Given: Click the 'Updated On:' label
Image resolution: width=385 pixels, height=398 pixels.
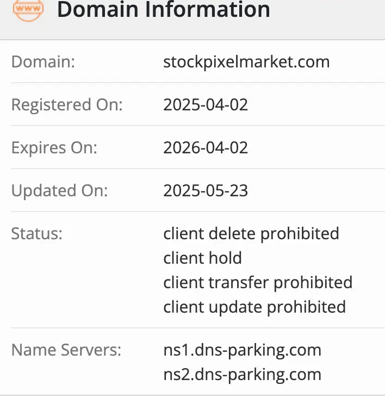Looking at the screenshot, I should pyautogui.click(x=60, y=190).
